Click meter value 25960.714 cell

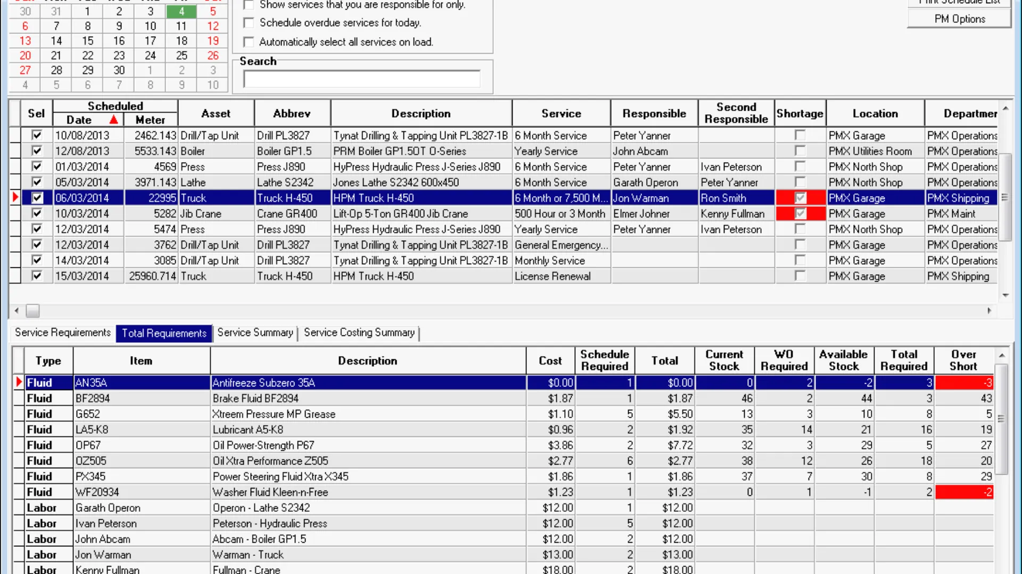[151, 276]
